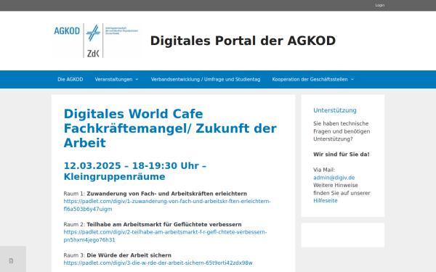Screen dimensions: 436x272
Task: Open the Hilfeseite link
Action: coord(326,201)
